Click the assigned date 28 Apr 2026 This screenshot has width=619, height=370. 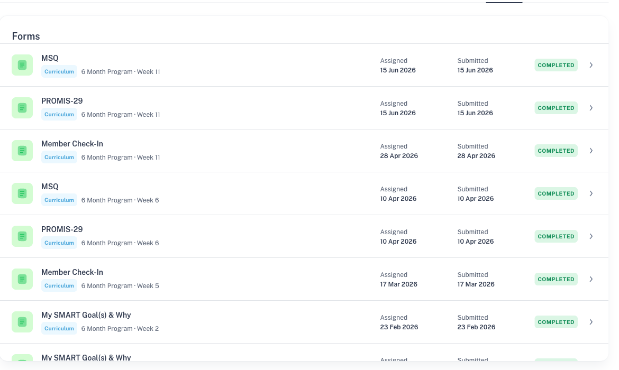point(399,156)
